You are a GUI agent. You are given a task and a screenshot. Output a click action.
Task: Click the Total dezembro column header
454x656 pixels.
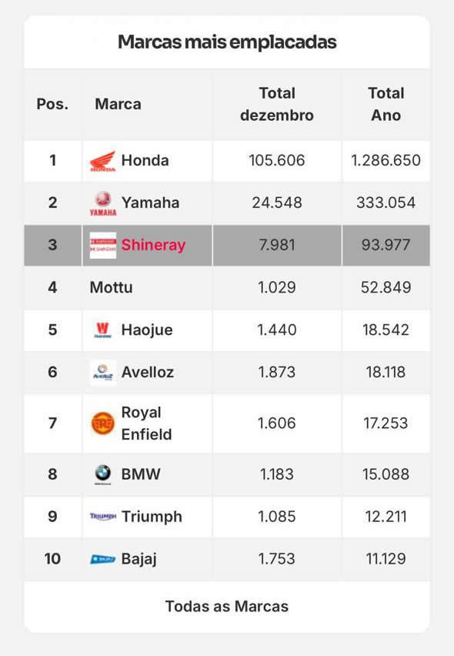tap(277, 104)
